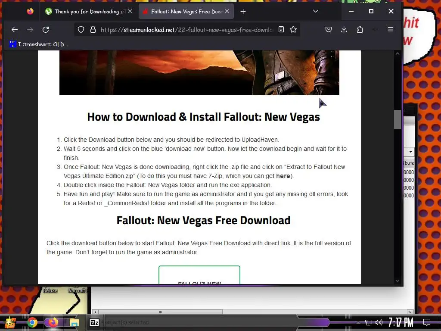441x331 pixels.
Task: Save page to Pocket icon
Action: click(329, 30)
